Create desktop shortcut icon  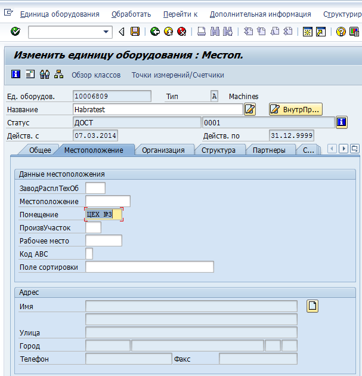pos(321,32)
